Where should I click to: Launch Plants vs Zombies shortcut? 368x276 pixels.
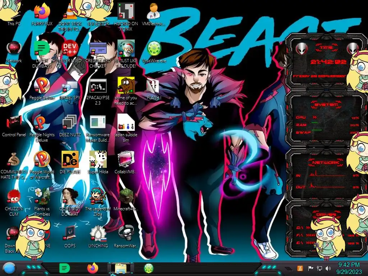click(x=42, y=202)
